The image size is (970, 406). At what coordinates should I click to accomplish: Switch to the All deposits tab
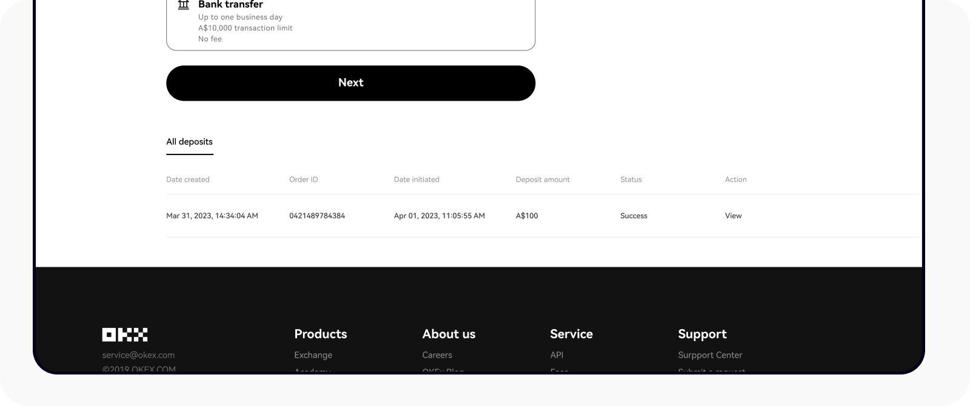pos(189,142)
